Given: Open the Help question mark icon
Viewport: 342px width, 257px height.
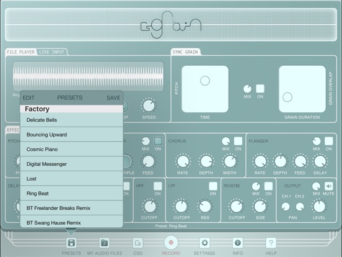Looking at the screenshot, I should [x=271, y=243].
